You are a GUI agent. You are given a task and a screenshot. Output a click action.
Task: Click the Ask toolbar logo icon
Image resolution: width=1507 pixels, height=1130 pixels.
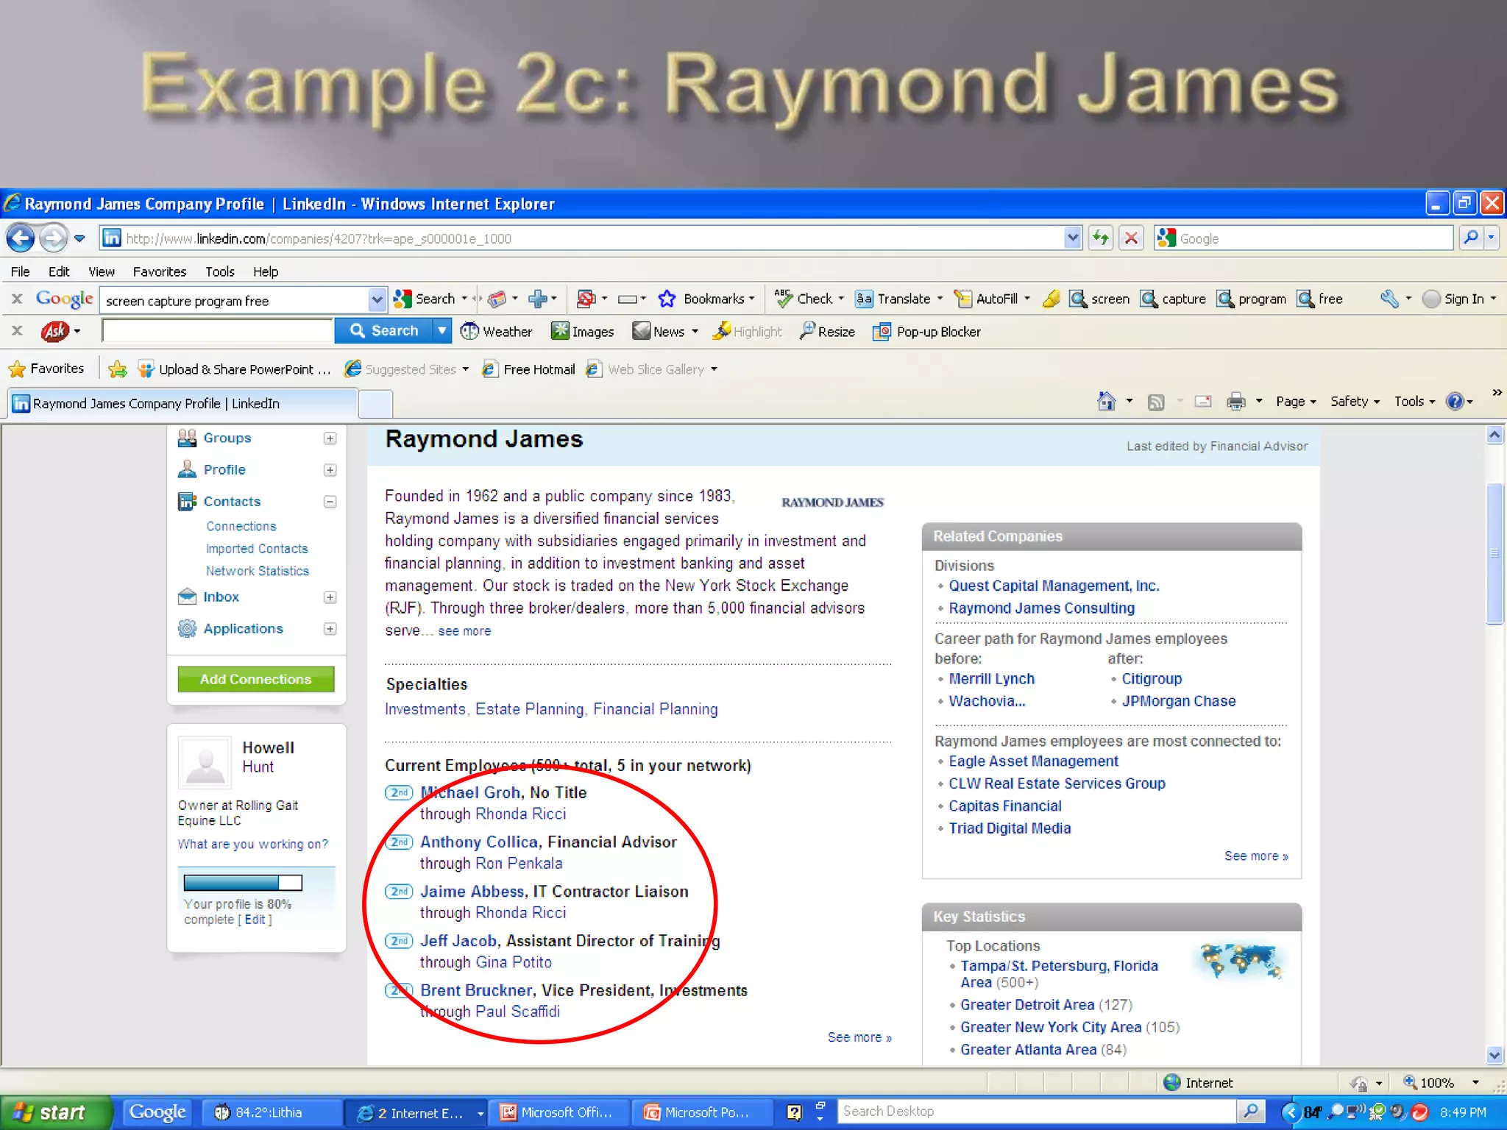point(55,331)
